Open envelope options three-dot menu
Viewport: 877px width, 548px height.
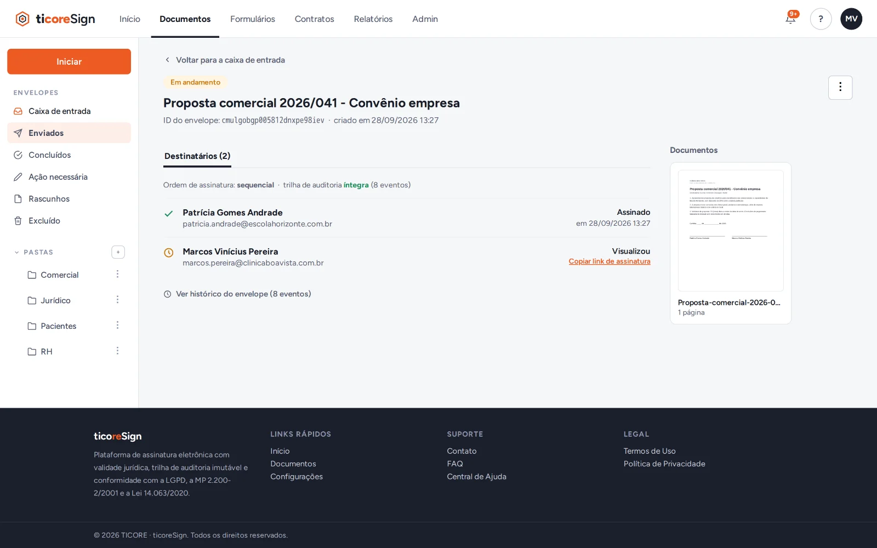pyautogui.click(x=840, y=88)
